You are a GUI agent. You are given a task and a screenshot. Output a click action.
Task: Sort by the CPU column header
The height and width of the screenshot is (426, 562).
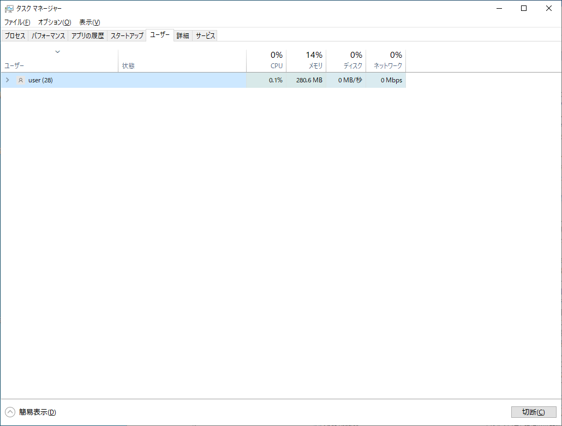(266, 61)
